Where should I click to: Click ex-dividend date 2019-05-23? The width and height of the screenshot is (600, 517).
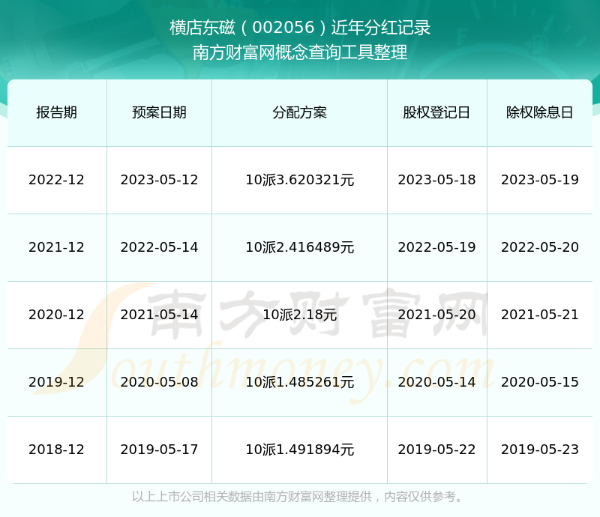tap(539, 450)
